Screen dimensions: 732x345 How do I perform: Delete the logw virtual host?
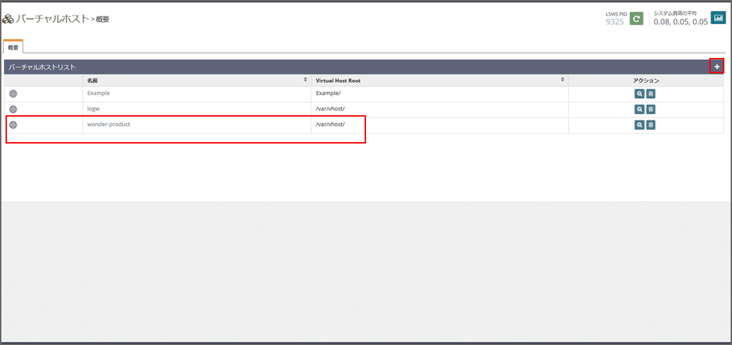click(651, 109)
